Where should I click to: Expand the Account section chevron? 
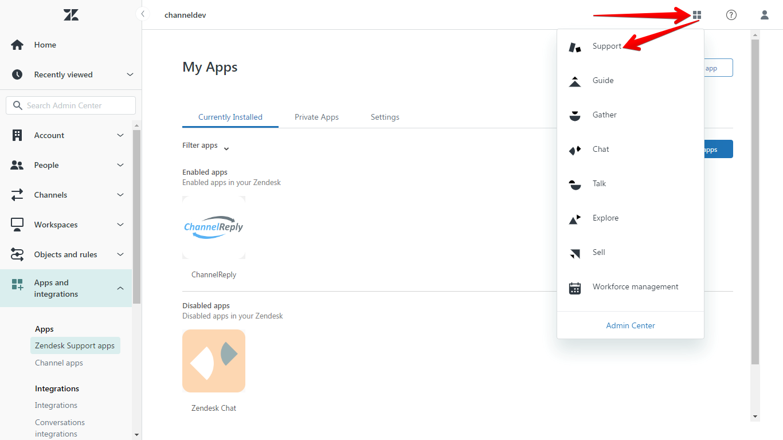point(120,135)
